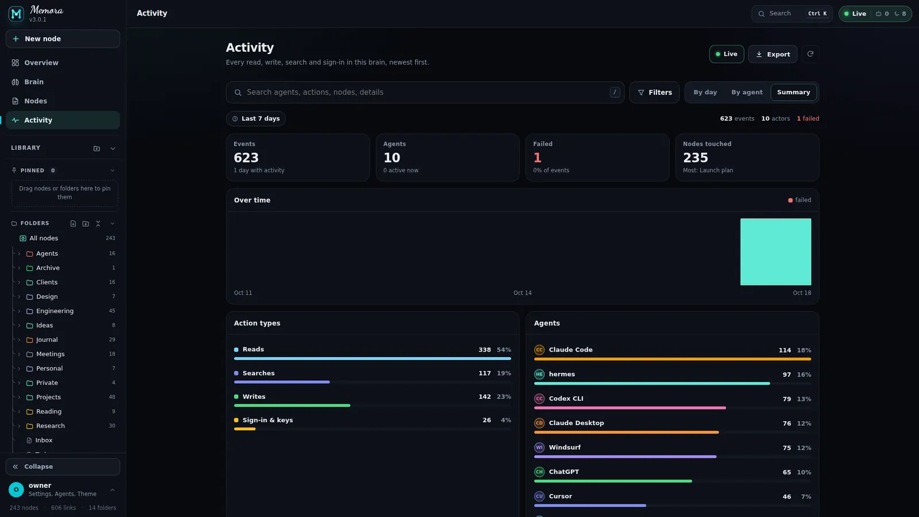Click the Windsurf avatar badge
The height and width of the screenshot is (517, 919).
point(539,447)
